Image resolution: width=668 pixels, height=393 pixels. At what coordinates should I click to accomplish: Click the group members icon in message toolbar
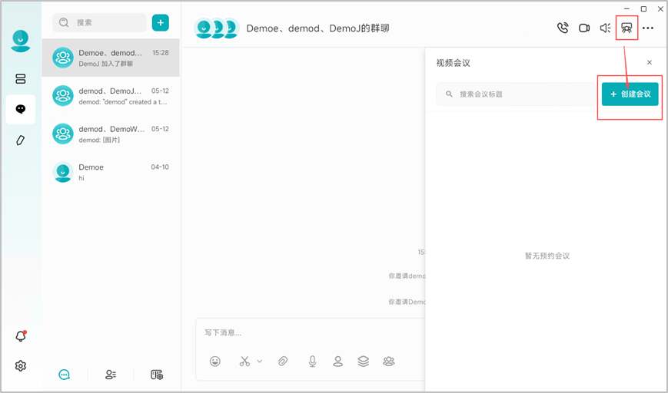coord(388,362)
